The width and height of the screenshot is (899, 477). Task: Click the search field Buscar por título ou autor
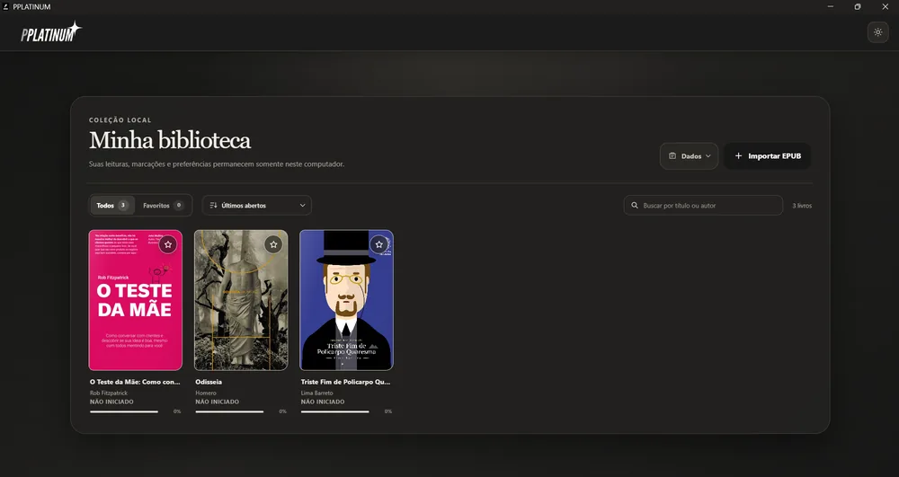click(x=703, y=205)
